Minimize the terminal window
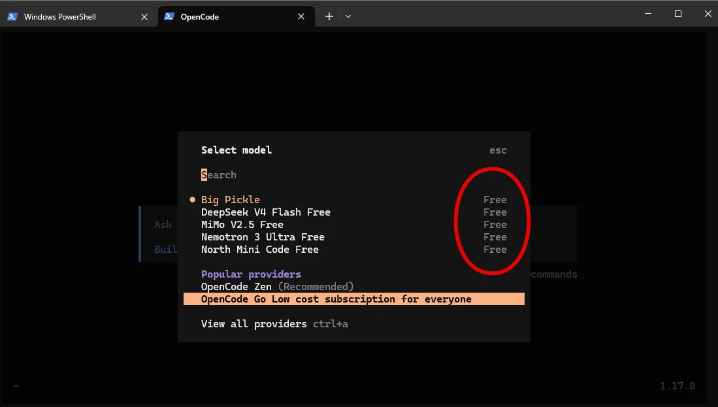Image resolution: width=718 pixels, height=407 pixels. [648, 14]
